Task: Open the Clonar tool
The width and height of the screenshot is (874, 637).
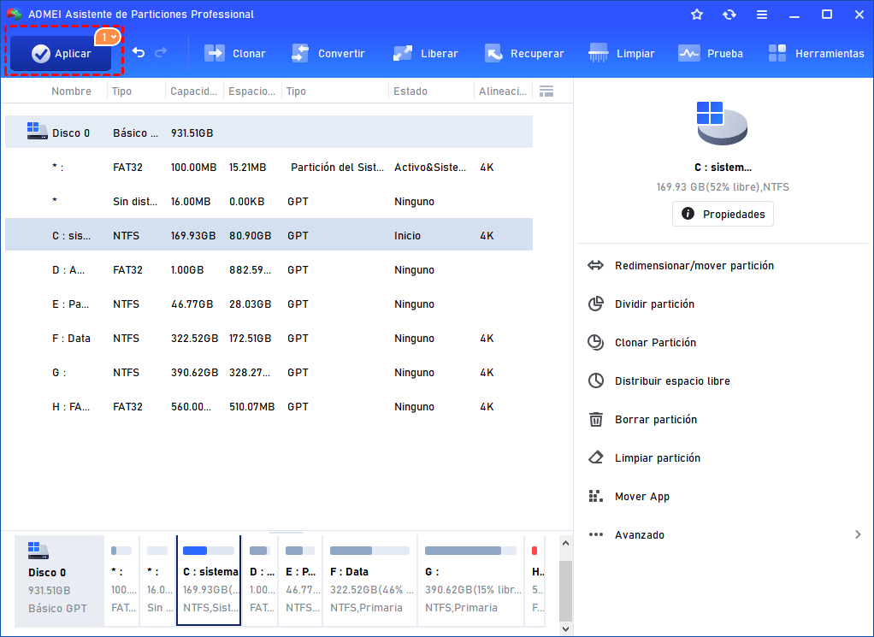Action: tap(235, 53)
